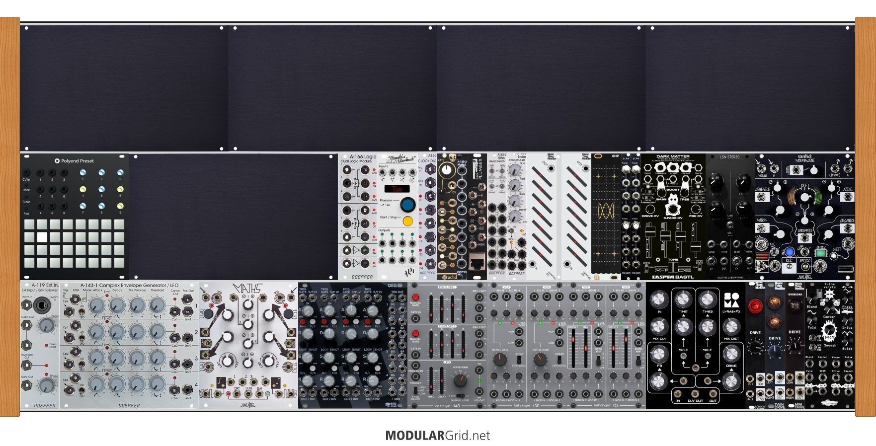876x446 pixels.
Task: Push Envelope 2 Manual Gate on Behringer 140
Action: pyautogui.click(x=415, y=333)
